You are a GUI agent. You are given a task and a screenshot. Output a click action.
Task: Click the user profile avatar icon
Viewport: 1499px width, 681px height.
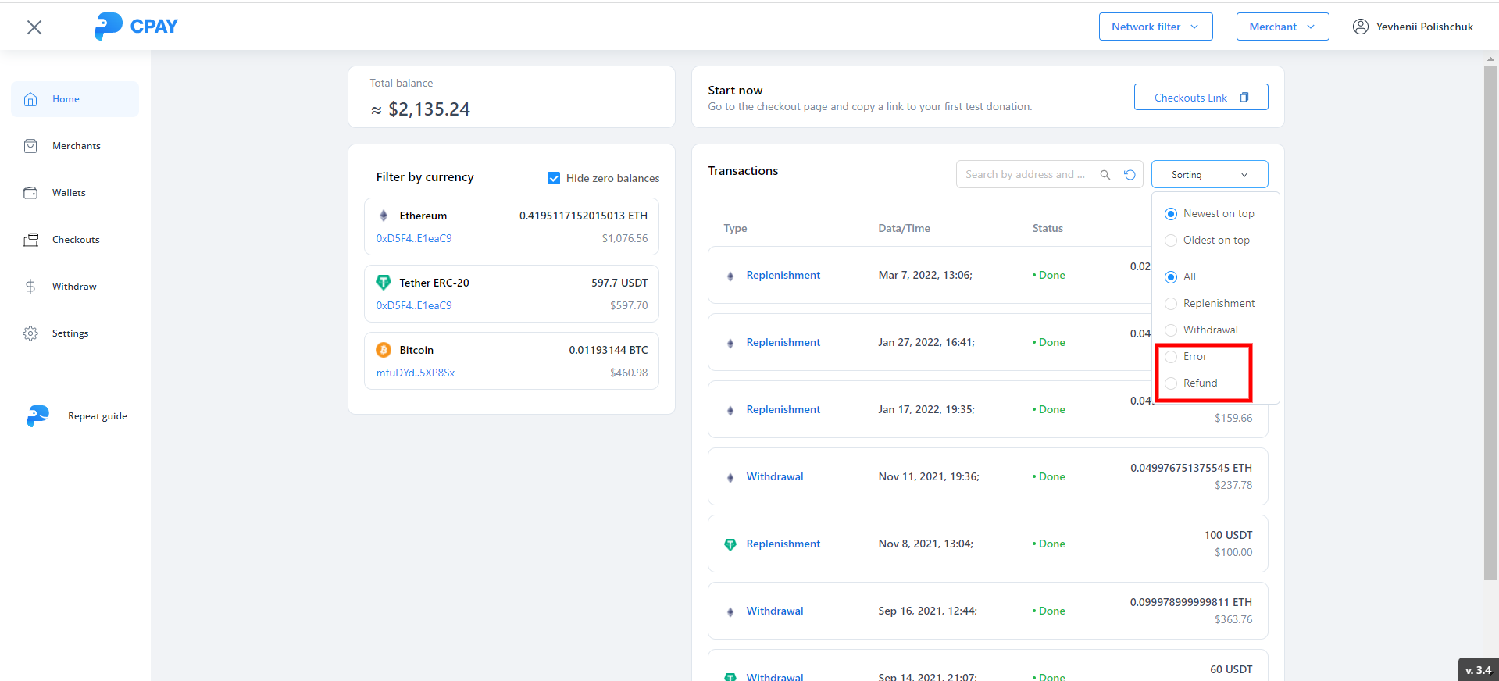1360,27
